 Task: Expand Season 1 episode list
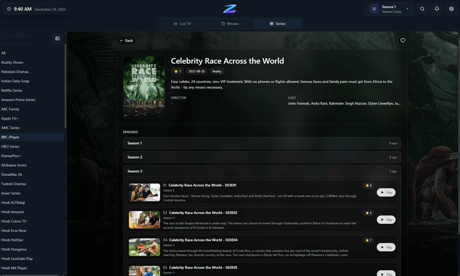[262, 143]
